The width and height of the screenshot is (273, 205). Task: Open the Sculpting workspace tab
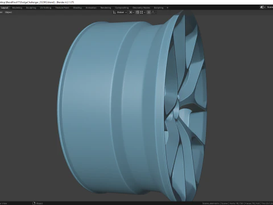tap(31, 8)
